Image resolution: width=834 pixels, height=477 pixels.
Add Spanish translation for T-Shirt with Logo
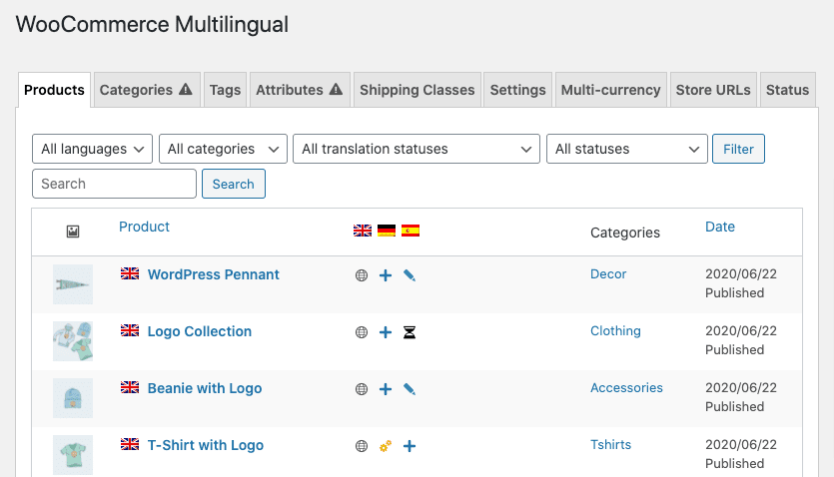(x=410, y=446)
